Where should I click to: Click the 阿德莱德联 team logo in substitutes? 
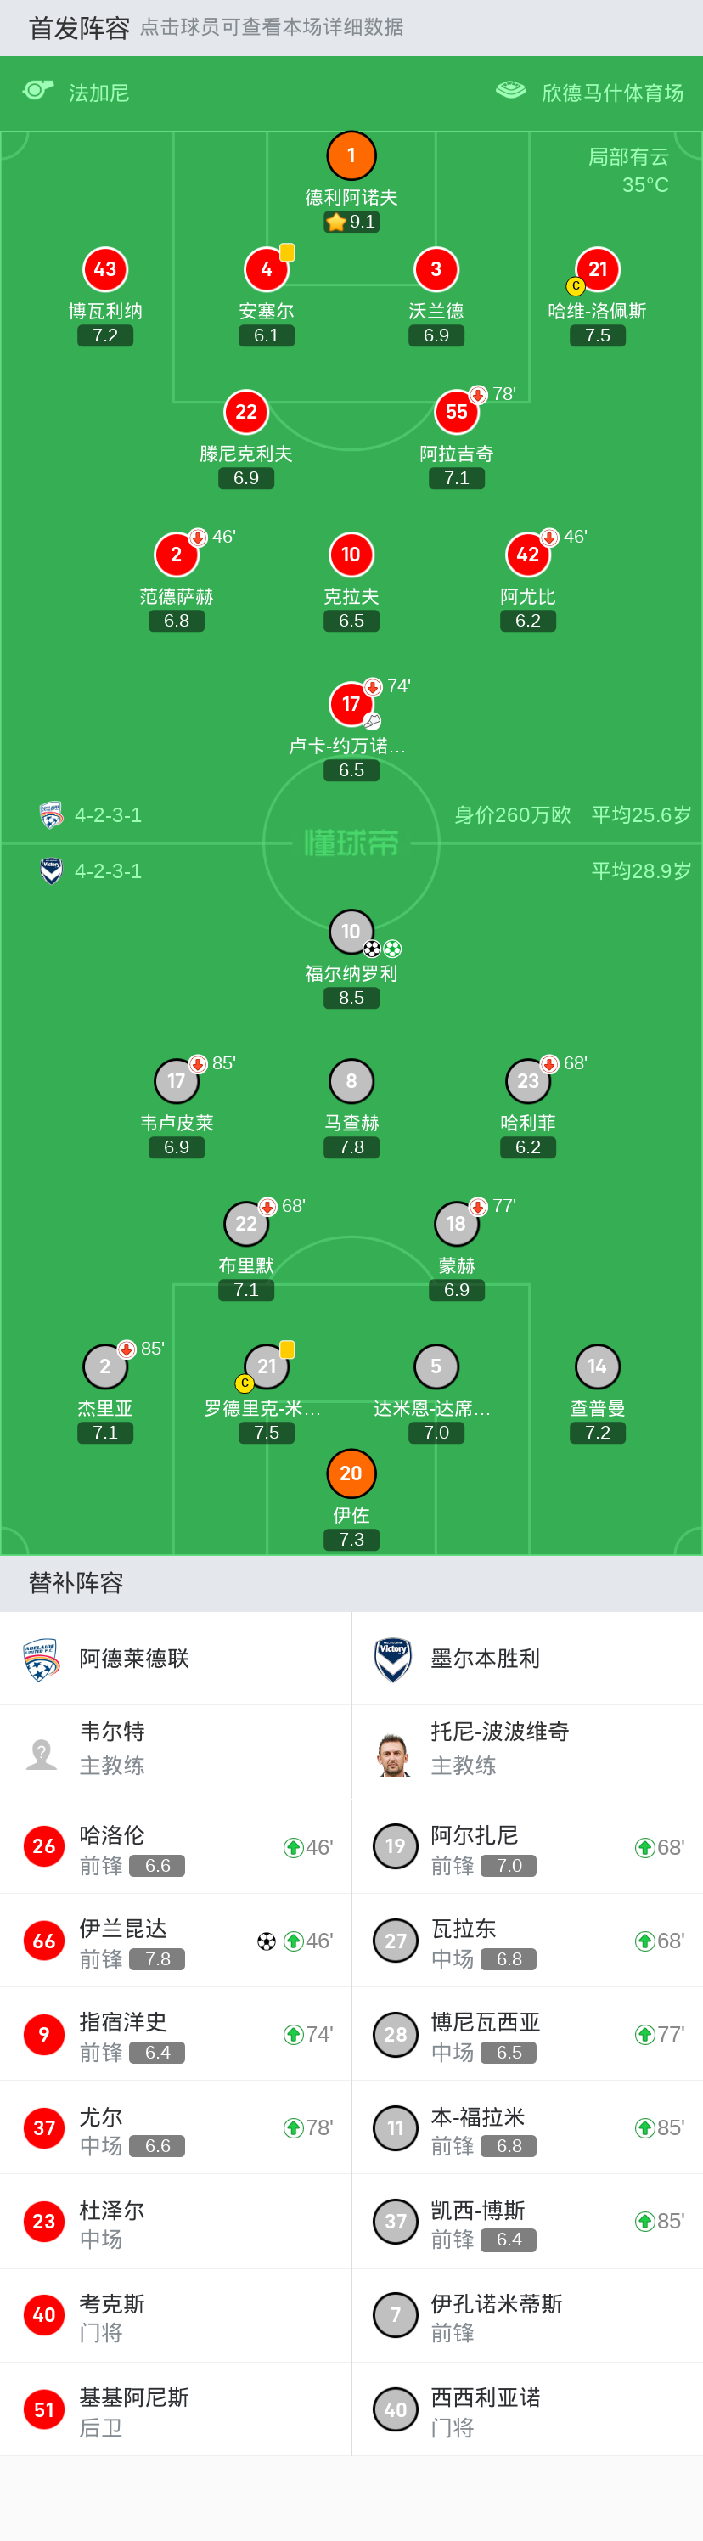pyautogui.click(x=42, y=1659)
